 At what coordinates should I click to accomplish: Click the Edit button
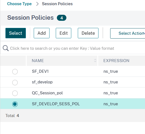click(64, 33)
